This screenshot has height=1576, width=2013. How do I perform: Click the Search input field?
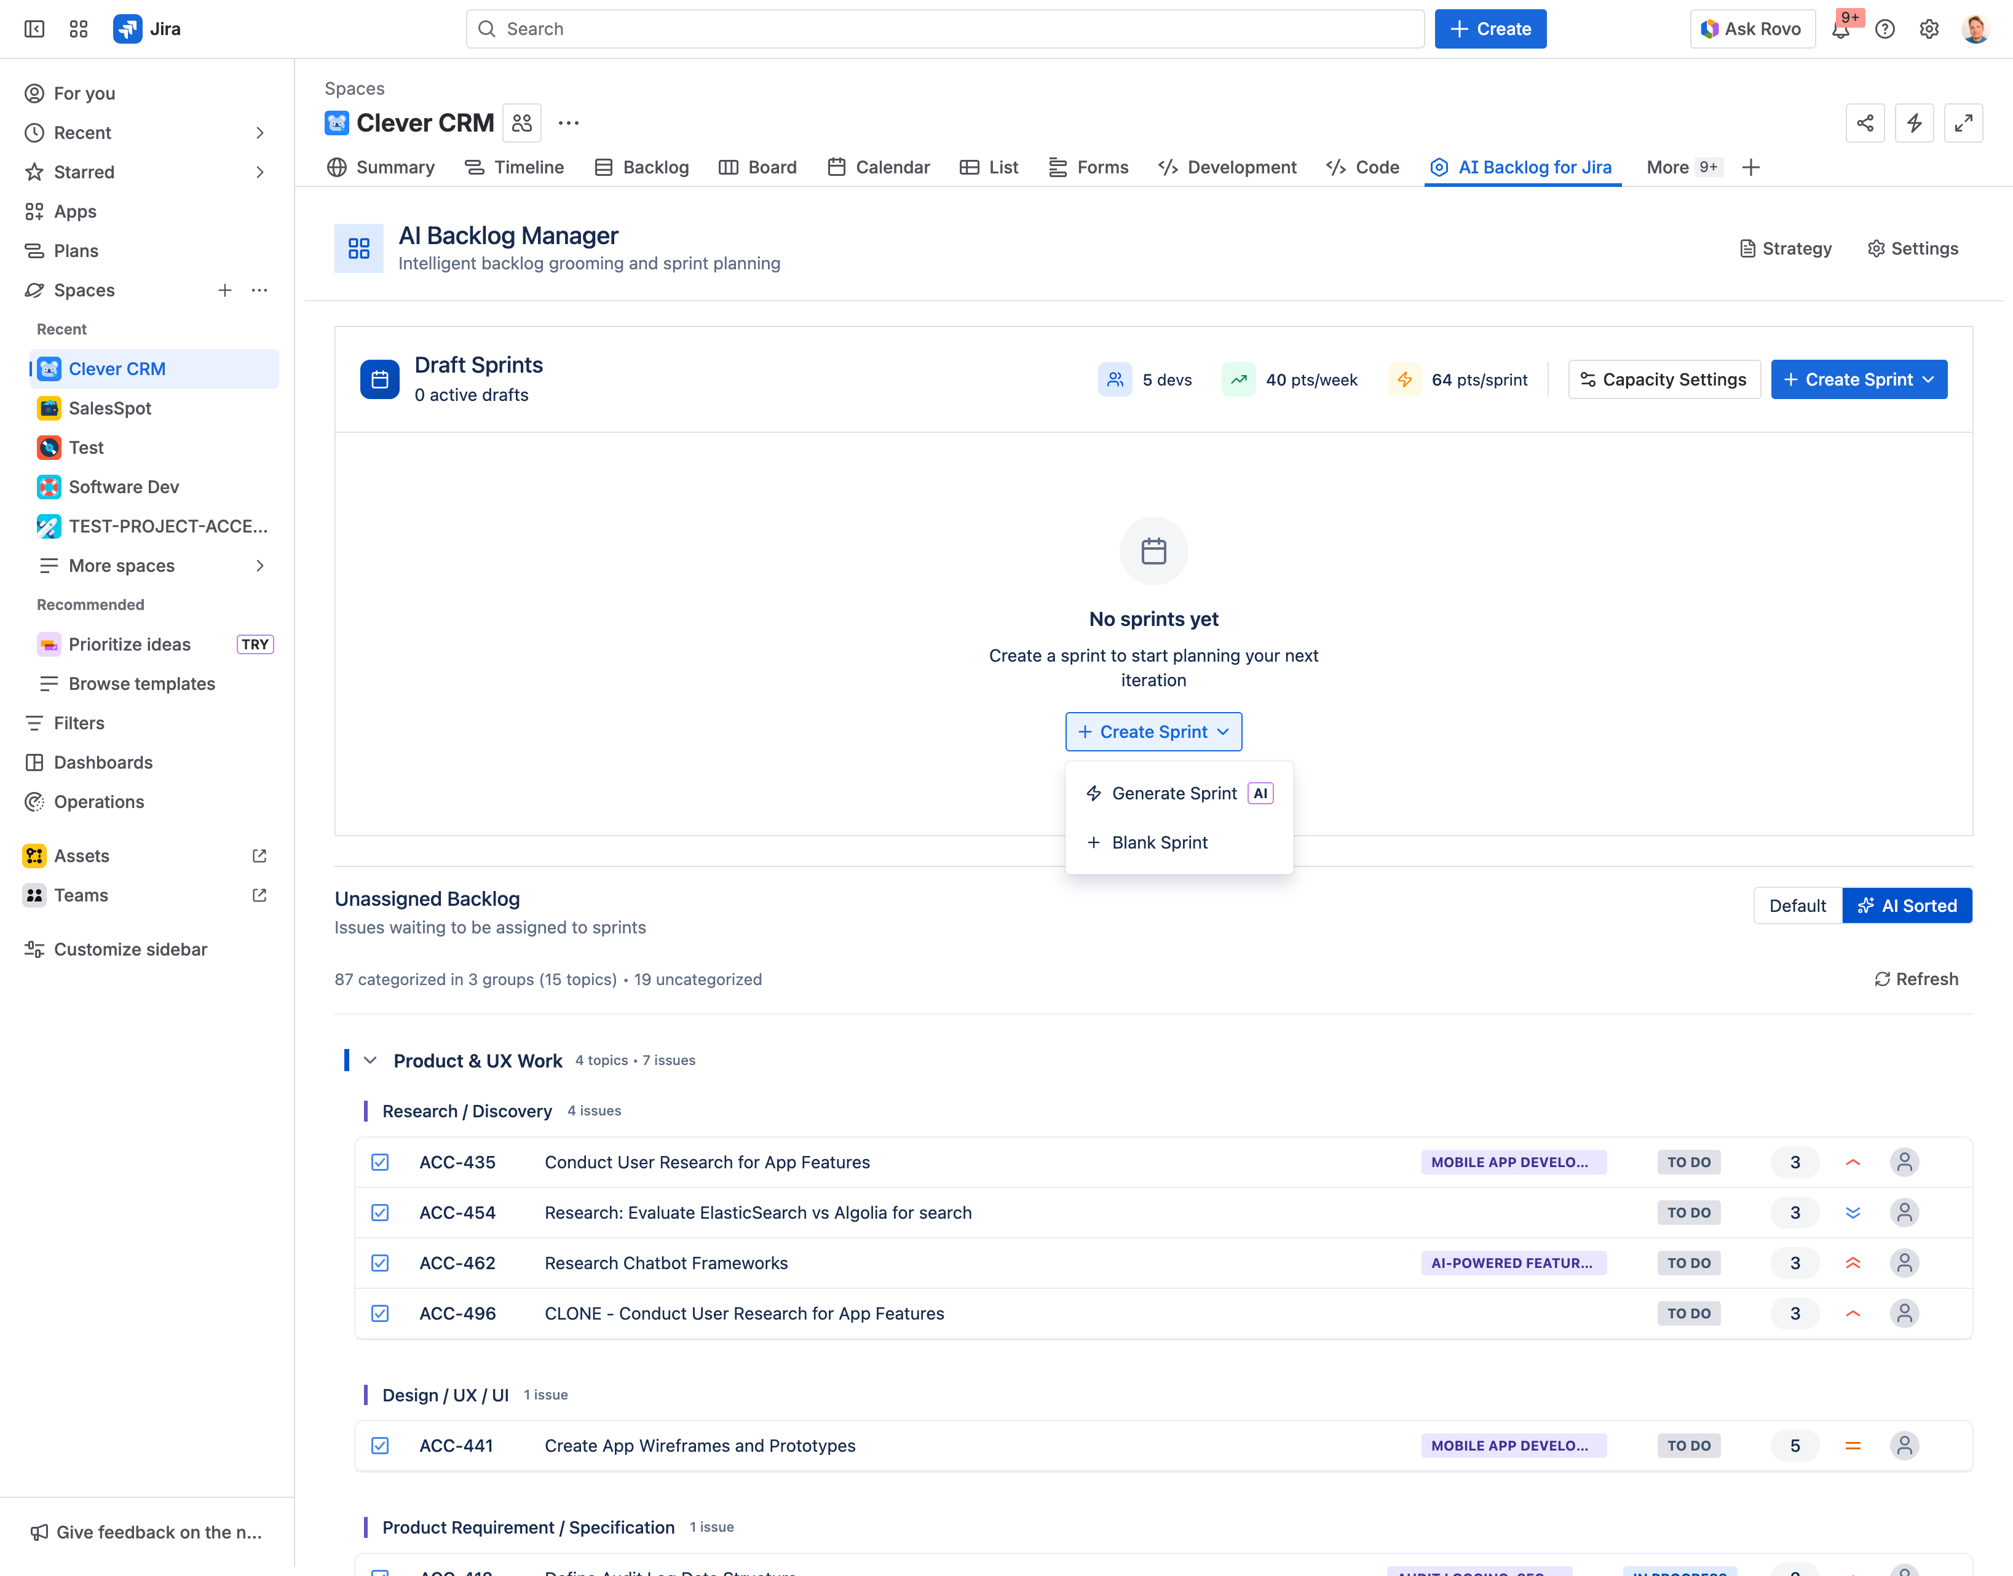tap(944, 30)
